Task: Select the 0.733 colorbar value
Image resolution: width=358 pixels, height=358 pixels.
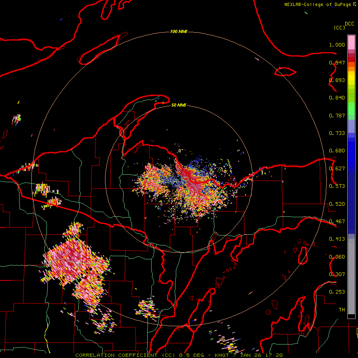Action: click(x=337, y=133)
